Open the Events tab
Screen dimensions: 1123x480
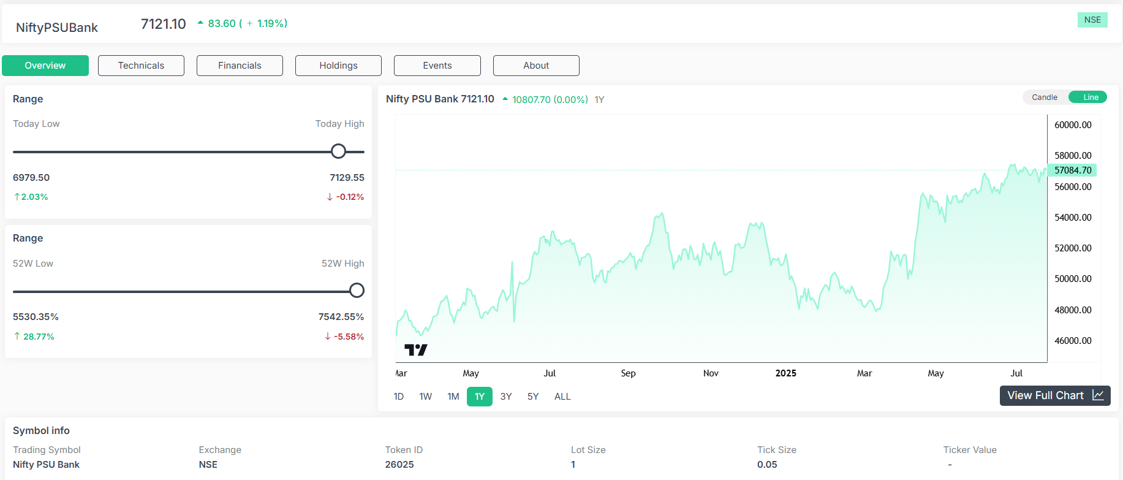pos(437,66)
